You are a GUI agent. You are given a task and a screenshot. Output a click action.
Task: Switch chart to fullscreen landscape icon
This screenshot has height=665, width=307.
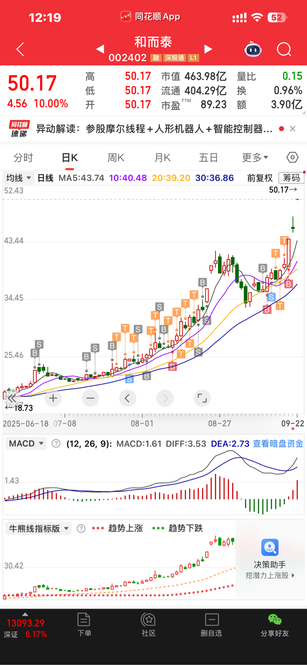(202, 398)
